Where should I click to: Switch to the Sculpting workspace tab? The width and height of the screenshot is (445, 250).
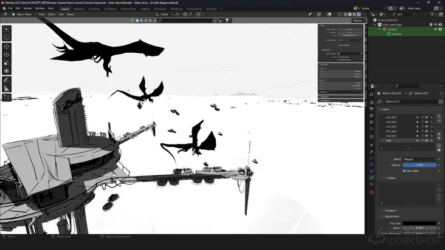point(94,9)
